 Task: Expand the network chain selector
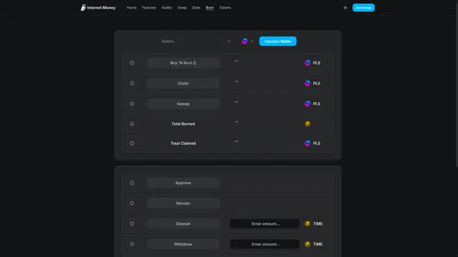248,41
